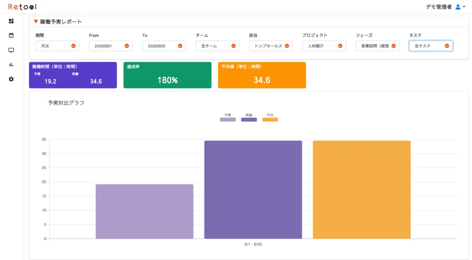Open the フェーズ dropdown showing 営業訪問
Viewport: 472px width, 260px height.
(378, 46)
